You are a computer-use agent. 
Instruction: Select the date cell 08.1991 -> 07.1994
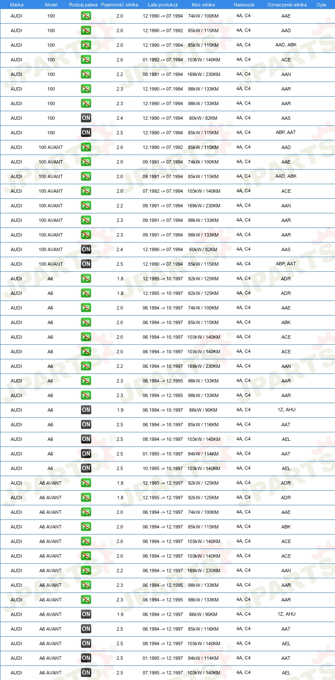coord(163,74)
